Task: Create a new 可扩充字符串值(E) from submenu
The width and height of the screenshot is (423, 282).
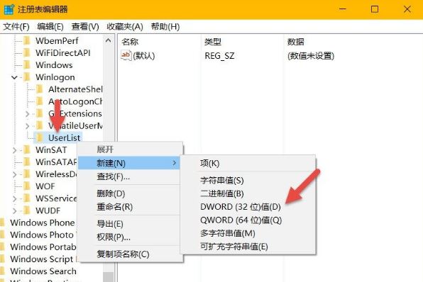Action: 248,247
